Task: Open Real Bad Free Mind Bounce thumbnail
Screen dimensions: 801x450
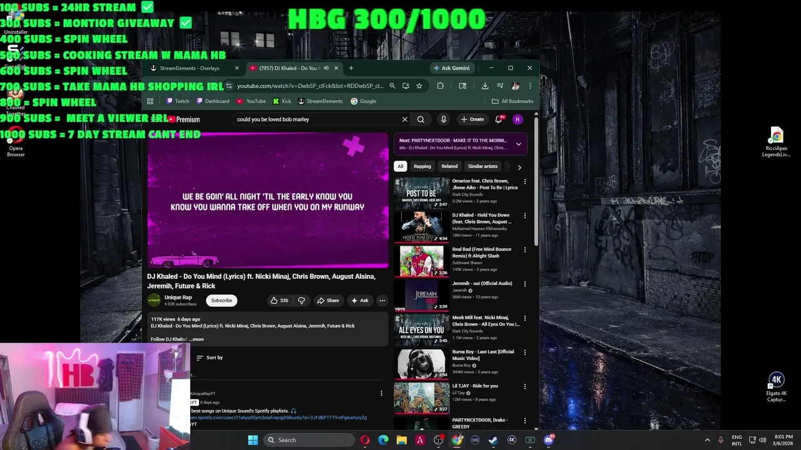Action: pos(422,261)
